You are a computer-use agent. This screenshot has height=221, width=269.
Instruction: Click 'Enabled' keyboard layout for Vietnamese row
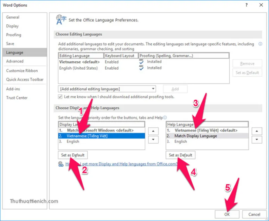pyautogui.click(x=112, y=62)
